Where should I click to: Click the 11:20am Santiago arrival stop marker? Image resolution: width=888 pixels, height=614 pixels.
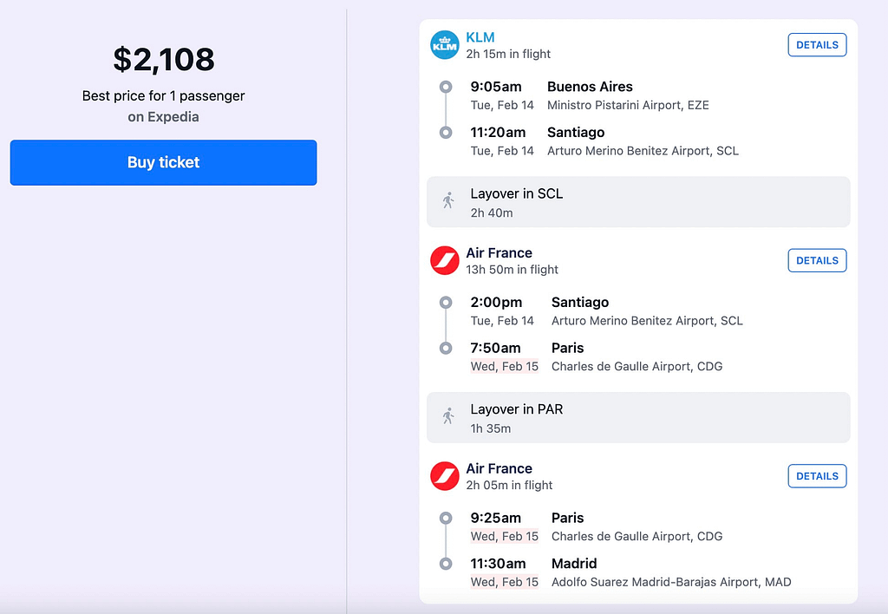point(446,133)
